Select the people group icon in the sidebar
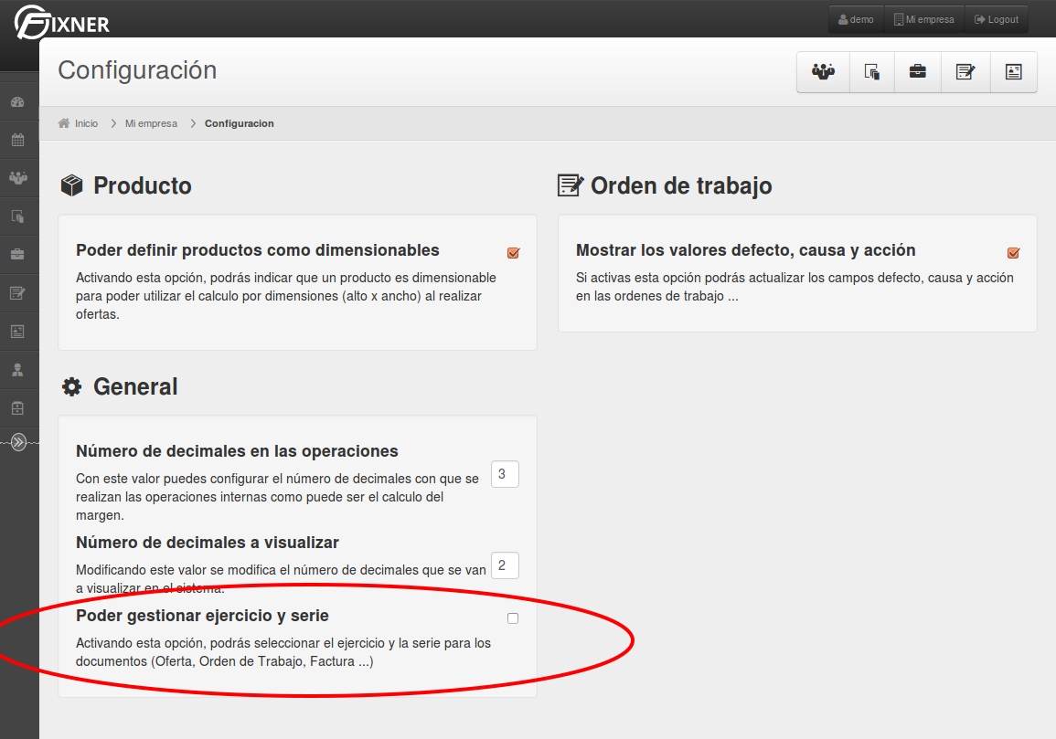Image resolution: width=1056 pixels, height=739 pixels. (18, 178)
